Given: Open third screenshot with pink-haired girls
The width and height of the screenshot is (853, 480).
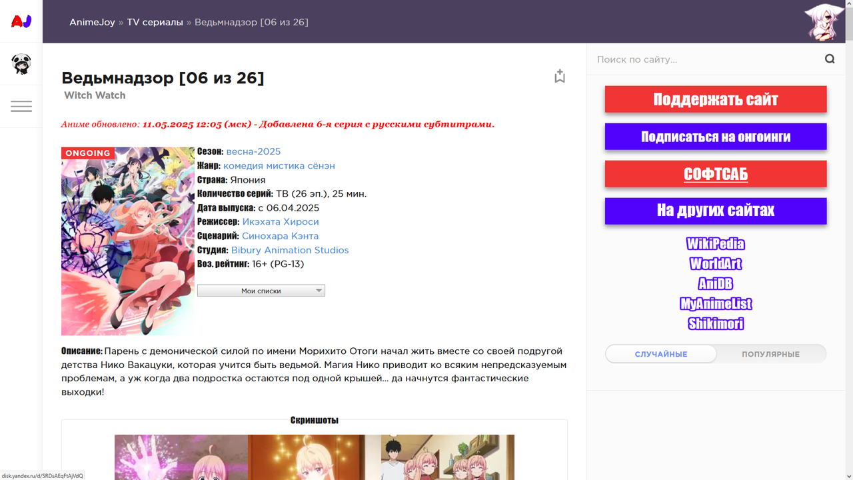Looking at the screenshot, I should pyautogui.click(x=448, y=457).
